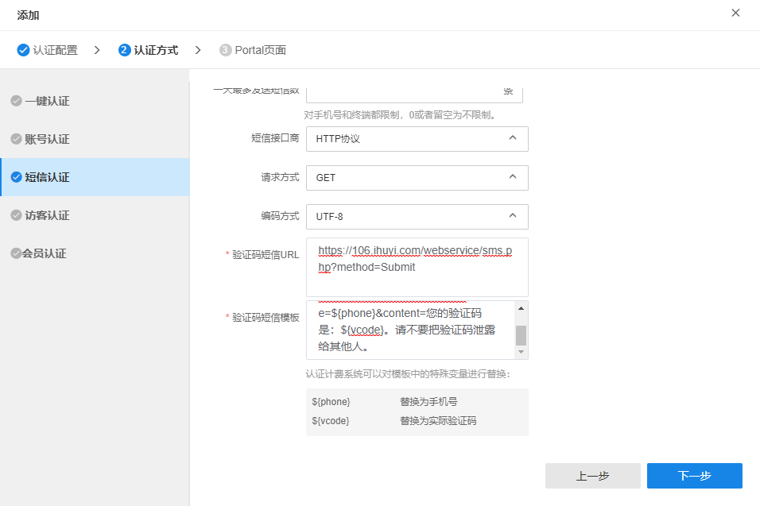Viewport: 760px width, 506px height.
Task: Open the 编码方式 UTF-8 dropdown
Action: click(x=417, y=216)
